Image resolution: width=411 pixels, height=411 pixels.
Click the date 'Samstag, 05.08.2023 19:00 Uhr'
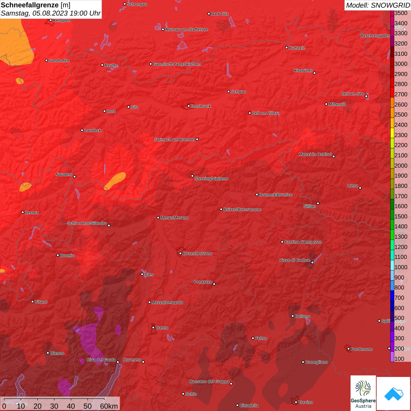50,13
